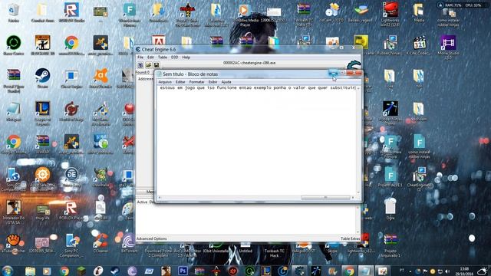Select the Instalador Do GTA SA desktop icon
The width and height of the screenshot is (491, 276).
tap(14, 213)
